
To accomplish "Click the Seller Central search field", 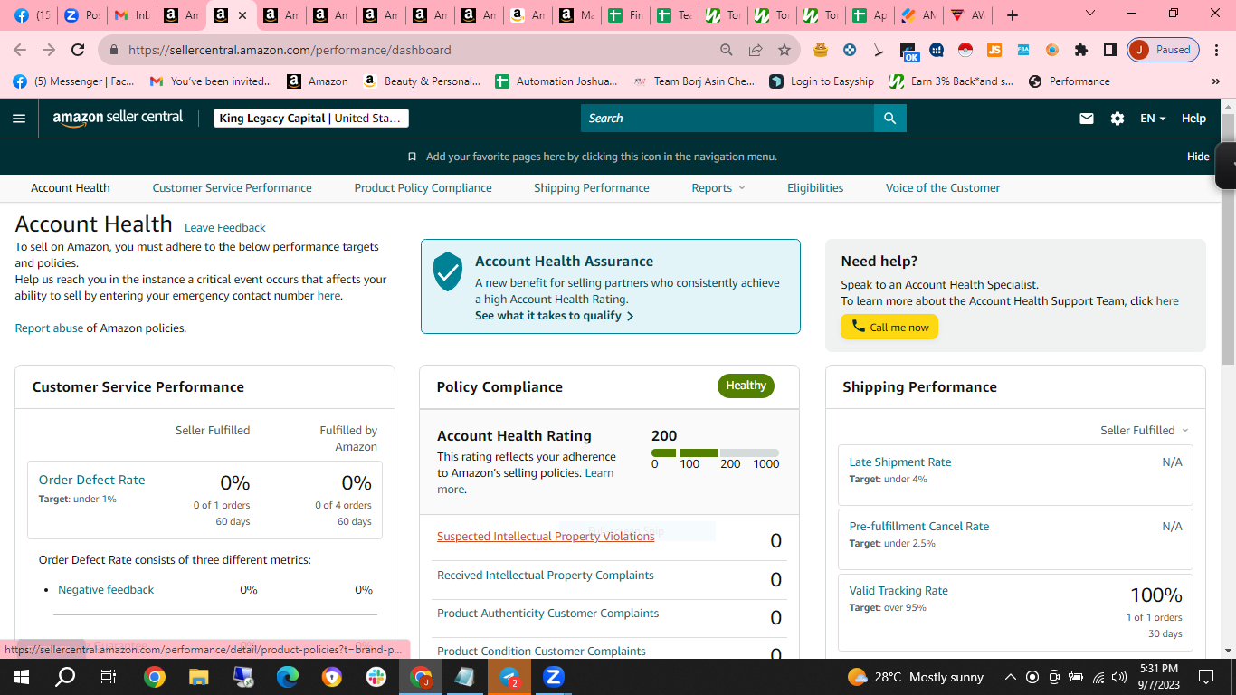I will [x=727, y=119].
